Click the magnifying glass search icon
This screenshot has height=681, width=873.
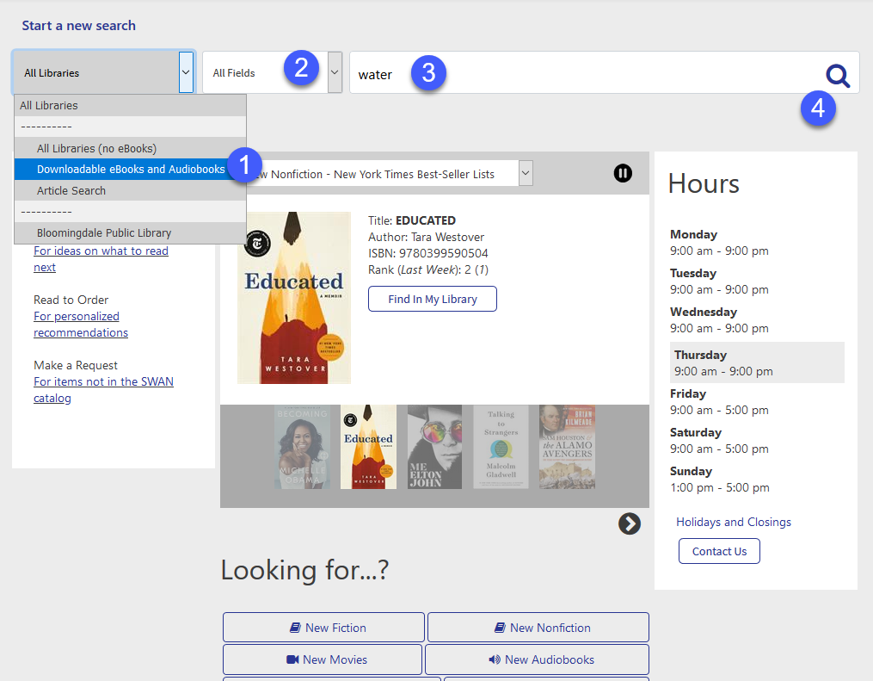point(838,75)
